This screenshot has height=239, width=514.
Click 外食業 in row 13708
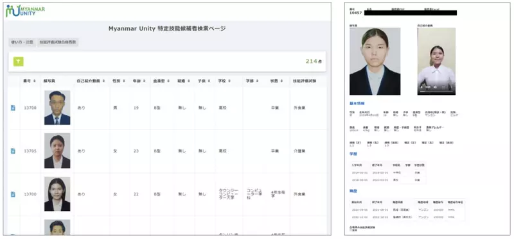[x=299, y=108]
